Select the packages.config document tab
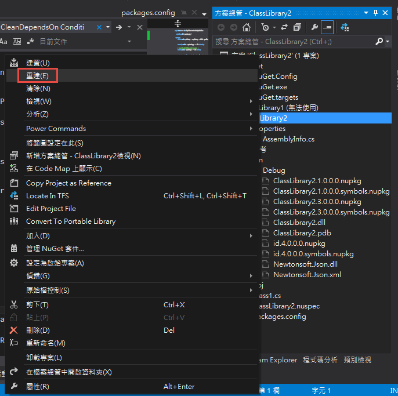The height and width of the screenshot is (396, 398). click(x=148, y=13)
